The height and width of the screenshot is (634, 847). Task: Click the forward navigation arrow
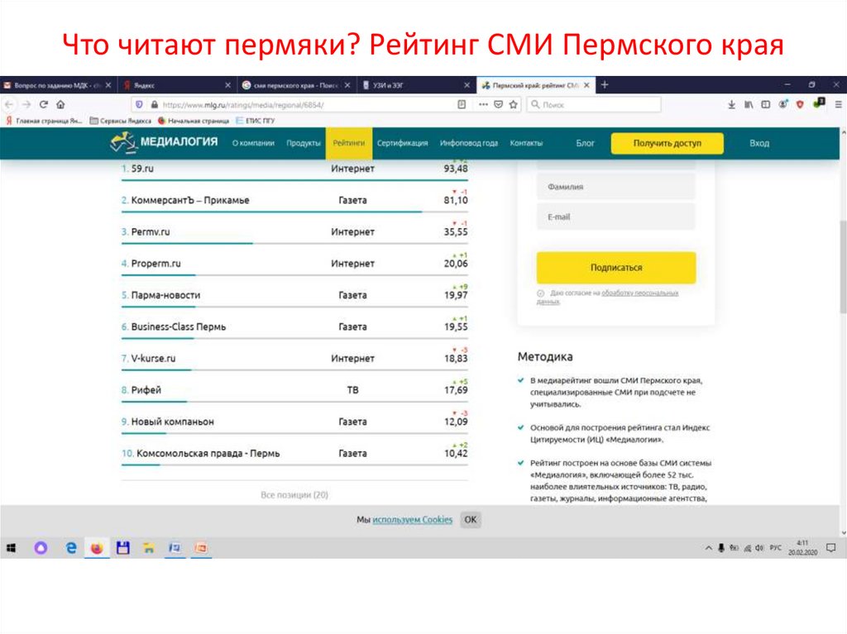(x=26, y=105)
